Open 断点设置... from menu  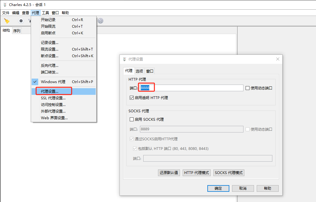click(64, 56)
